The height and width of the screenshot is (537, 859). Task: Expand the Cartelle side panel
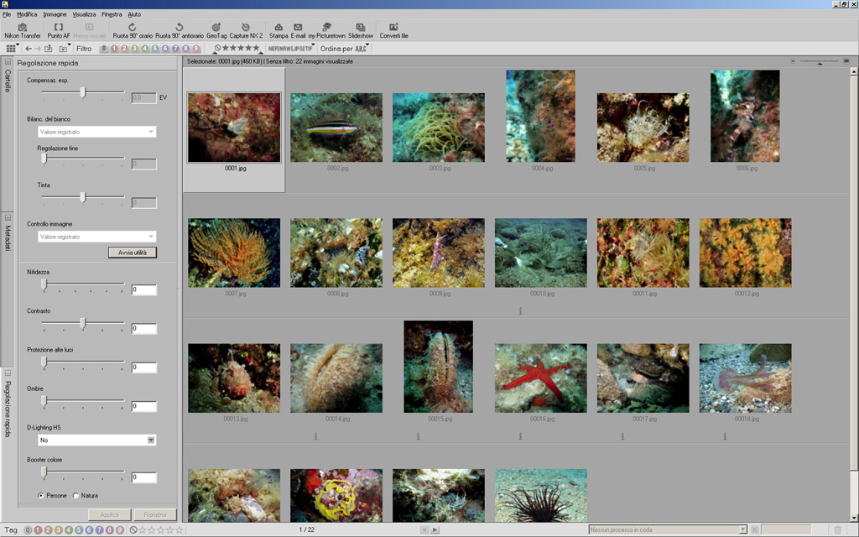coord(8,62)
